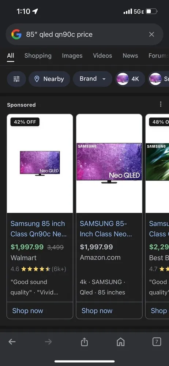The width and height of the screenshot is (169, 366).
Task: Focus the search field with qn90c query
Action: pos(84,34)
